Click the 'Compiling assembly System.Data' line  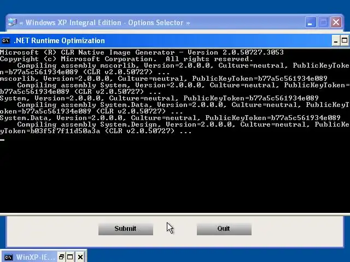pos(183,105)
